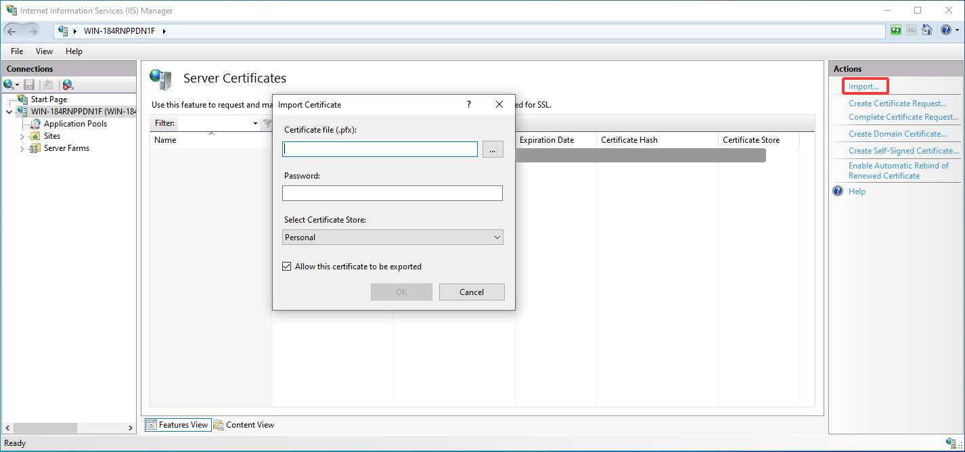Viewport: 965px width, 452px height.
Task: Click Complete Certificate Request link
Action: coord(903,117)
